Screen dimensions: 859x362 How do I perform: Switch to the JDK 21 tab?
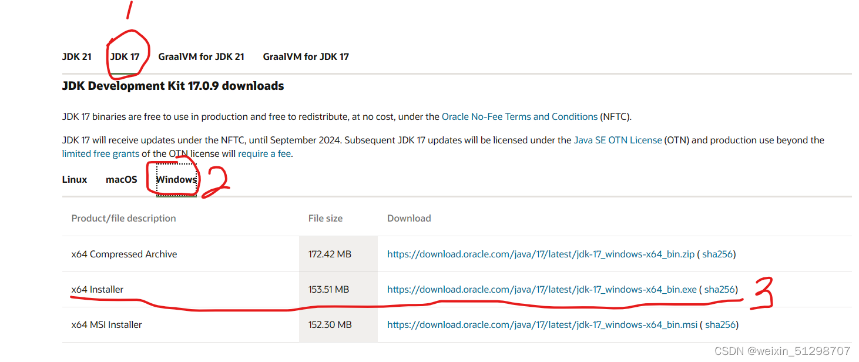pos(77,57)
